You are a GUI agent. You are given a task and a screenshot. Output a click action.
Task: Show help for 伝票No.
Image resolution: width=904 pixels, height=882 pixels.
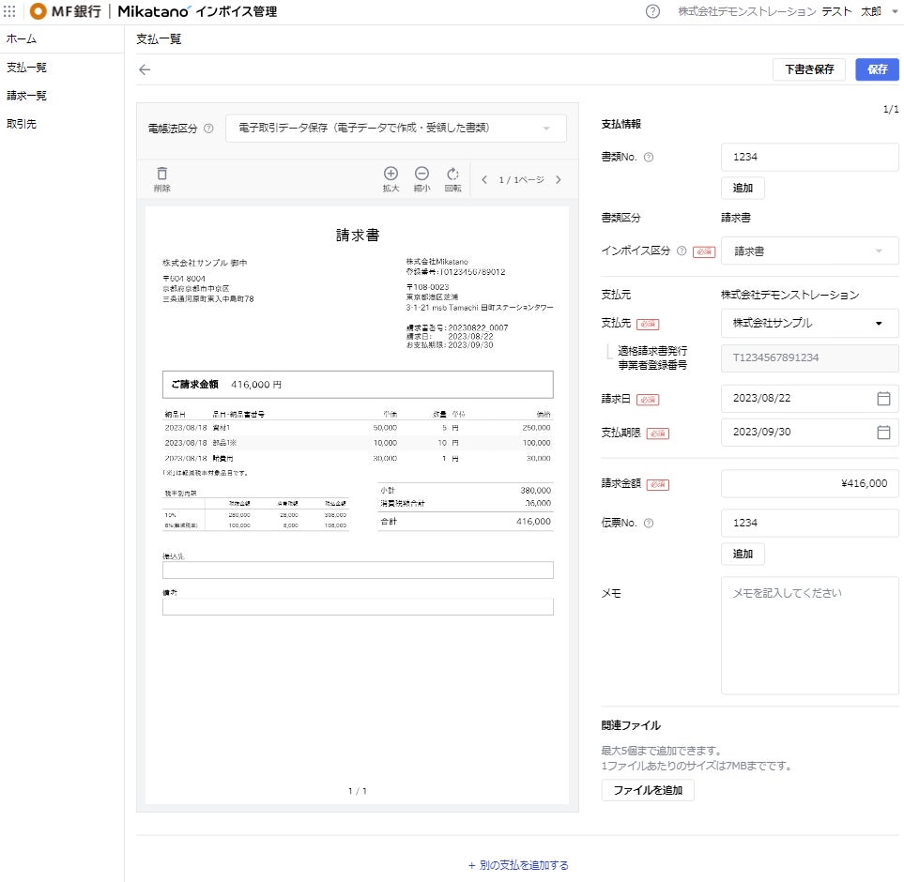[649, 523]
